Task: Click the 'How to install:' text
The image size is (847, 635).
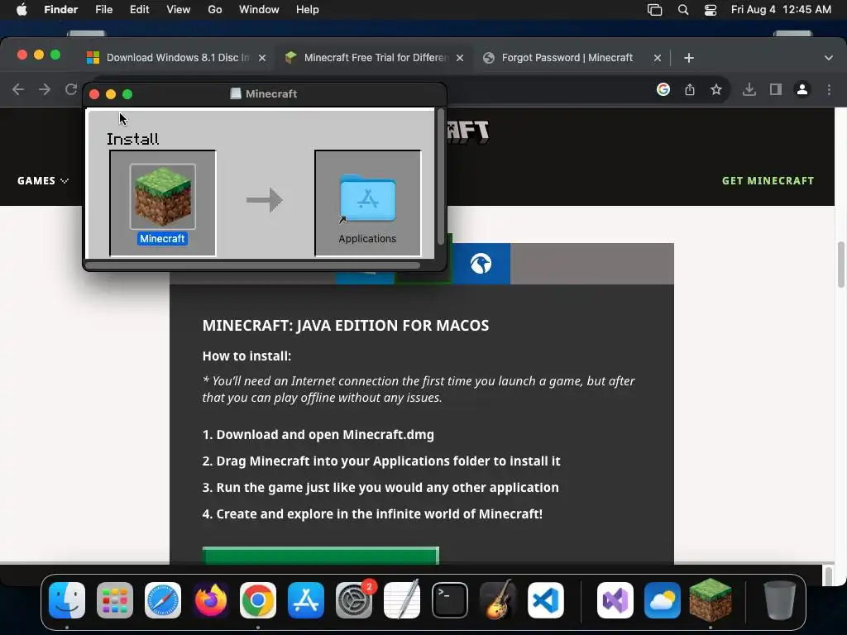Action: pyautogui.click(x=246, y=356)
